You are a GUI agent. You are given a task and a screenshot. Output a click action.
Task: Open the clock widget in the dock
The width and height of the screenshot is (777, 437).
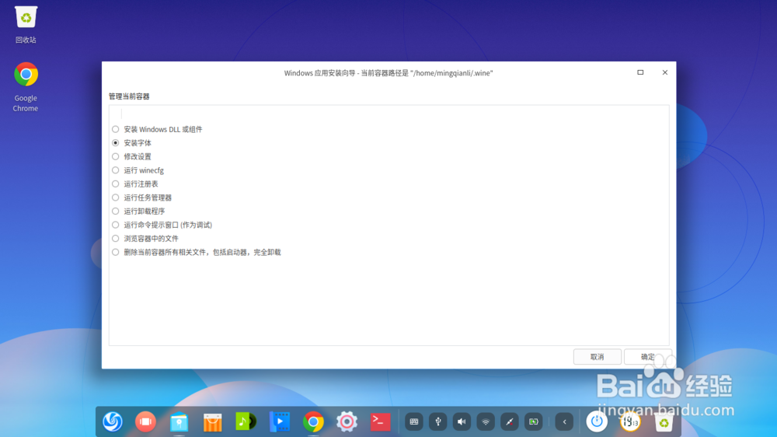tap(630, 421)
